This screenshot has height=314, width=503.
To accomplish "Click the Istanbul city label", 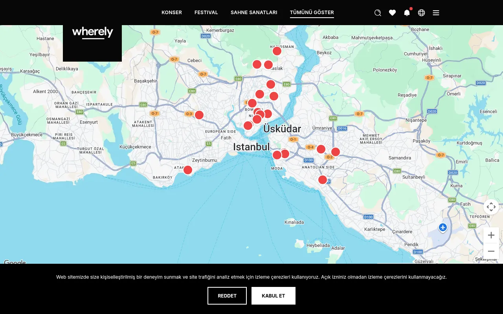I will 251,147.
